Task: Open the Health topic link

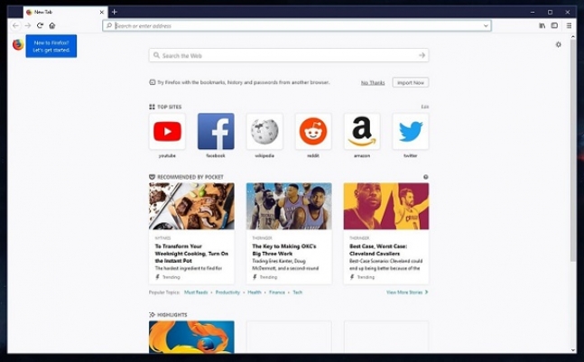Action: point(255,292)
